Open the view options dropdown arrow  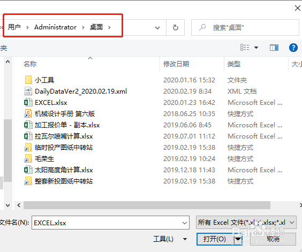(x=256, y=48)
